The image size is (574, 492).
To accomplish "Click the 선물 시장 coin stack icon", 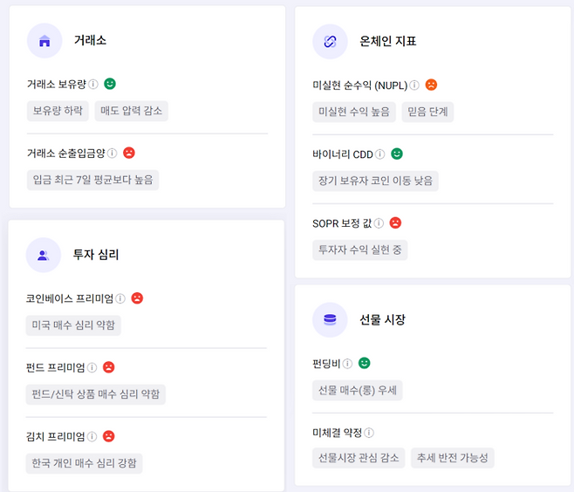I will click(330, 319).
